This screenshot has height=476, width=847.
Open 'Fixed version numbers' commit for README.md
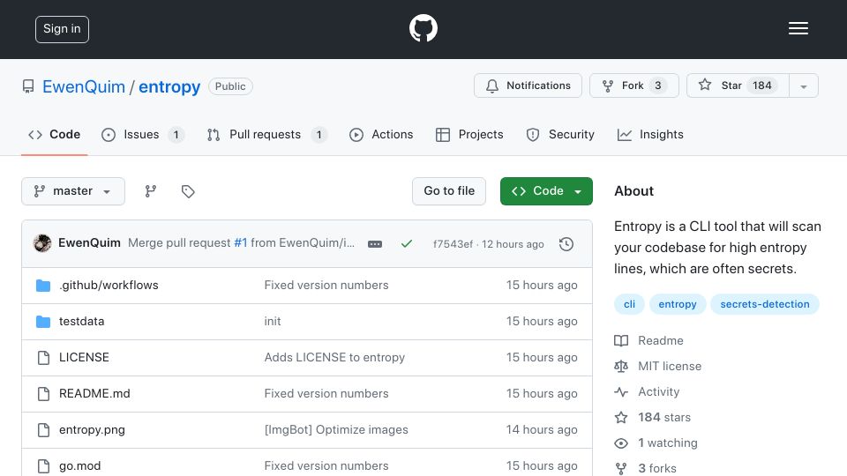[326, 393]
